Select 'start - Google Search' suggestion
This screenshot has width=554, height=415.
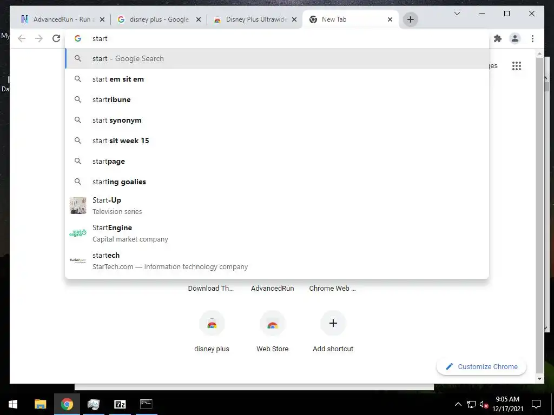click(x=278, y=58)
